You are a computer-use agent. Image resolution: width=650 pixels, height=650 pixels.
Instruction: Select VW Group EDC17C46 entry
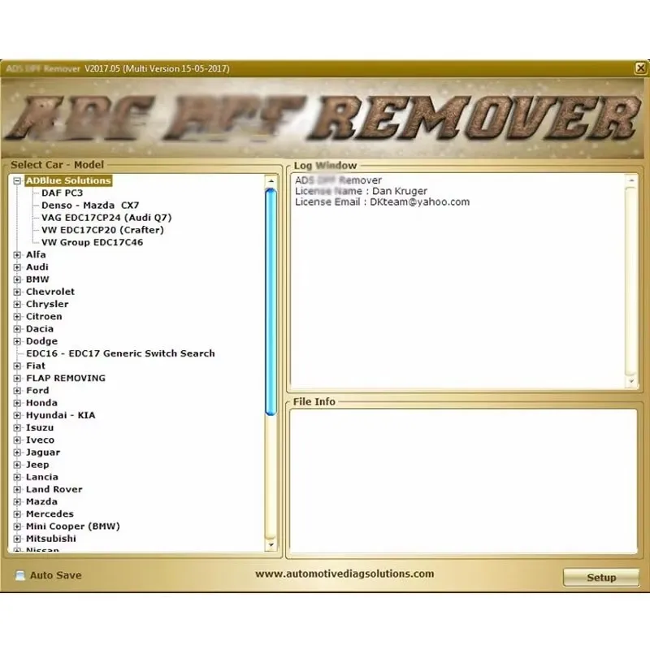pyautogui.click(x=92, y=242)
